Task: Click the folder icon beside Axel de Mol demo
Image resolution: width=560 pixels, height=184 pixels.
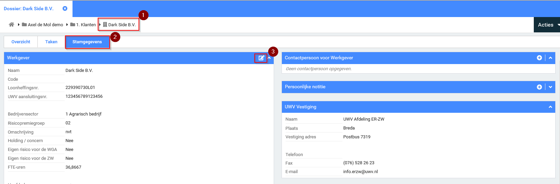Action: click(25, 25)
